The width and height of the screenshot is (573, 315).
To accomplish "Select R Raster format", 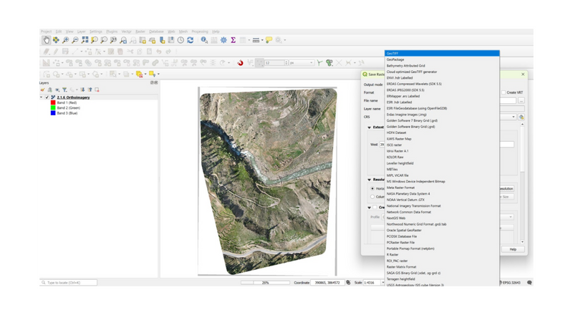I will [442, 255].
